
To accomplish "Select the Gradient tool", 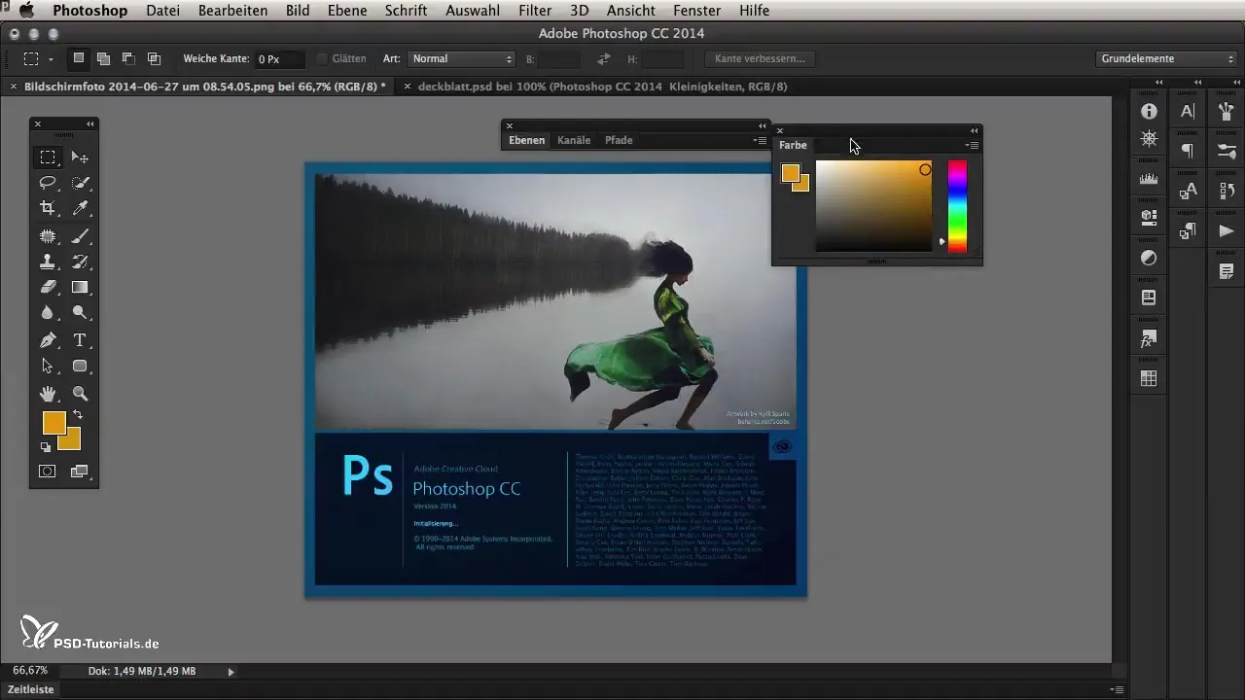I will 81,288.
